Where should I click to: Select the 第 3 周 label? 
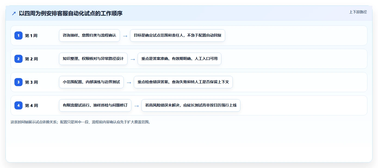click(x=31, y=82)
